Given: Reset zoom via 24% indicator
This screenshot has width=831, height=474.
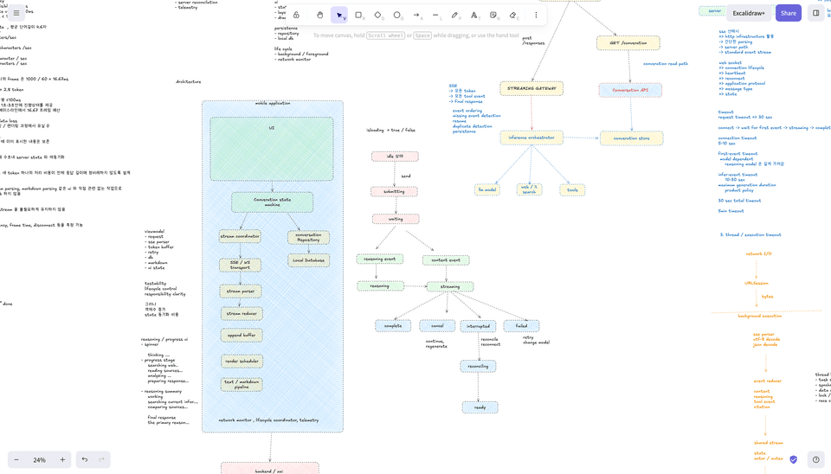Looking at the screenshot, I should point(39,459).
